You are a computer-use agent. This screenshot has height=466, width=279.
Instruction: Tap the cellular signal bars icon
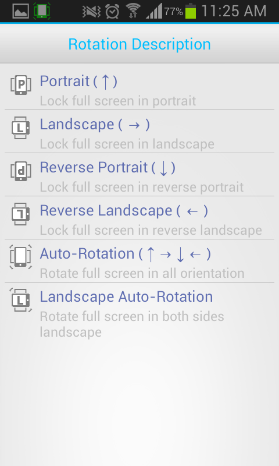[x=154, y=11]
